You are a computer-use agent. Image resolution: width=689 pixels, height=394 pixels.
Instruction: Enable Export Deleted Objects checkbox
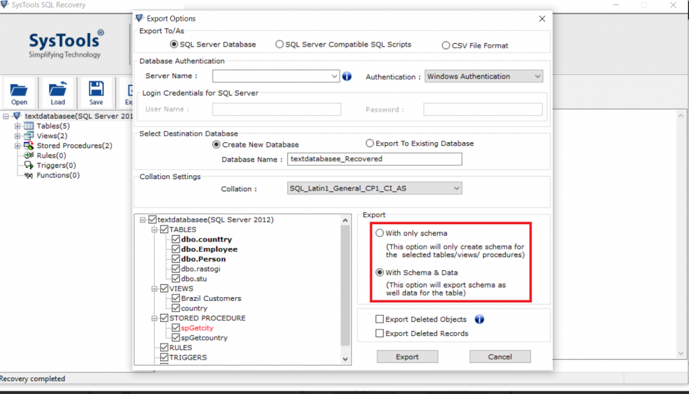tap(379, 319)
